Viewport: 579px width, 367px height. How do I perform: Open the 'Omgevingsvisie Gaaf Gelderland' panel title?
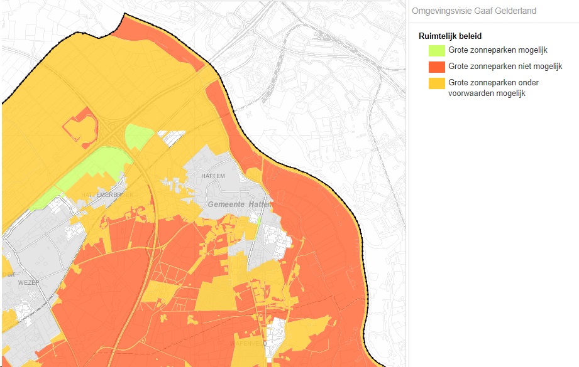pyautogui.click(x=473, y=11)
